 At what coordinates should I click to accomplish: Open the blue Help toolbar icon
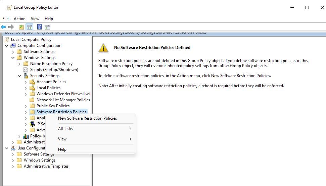(x=39, y=27)
